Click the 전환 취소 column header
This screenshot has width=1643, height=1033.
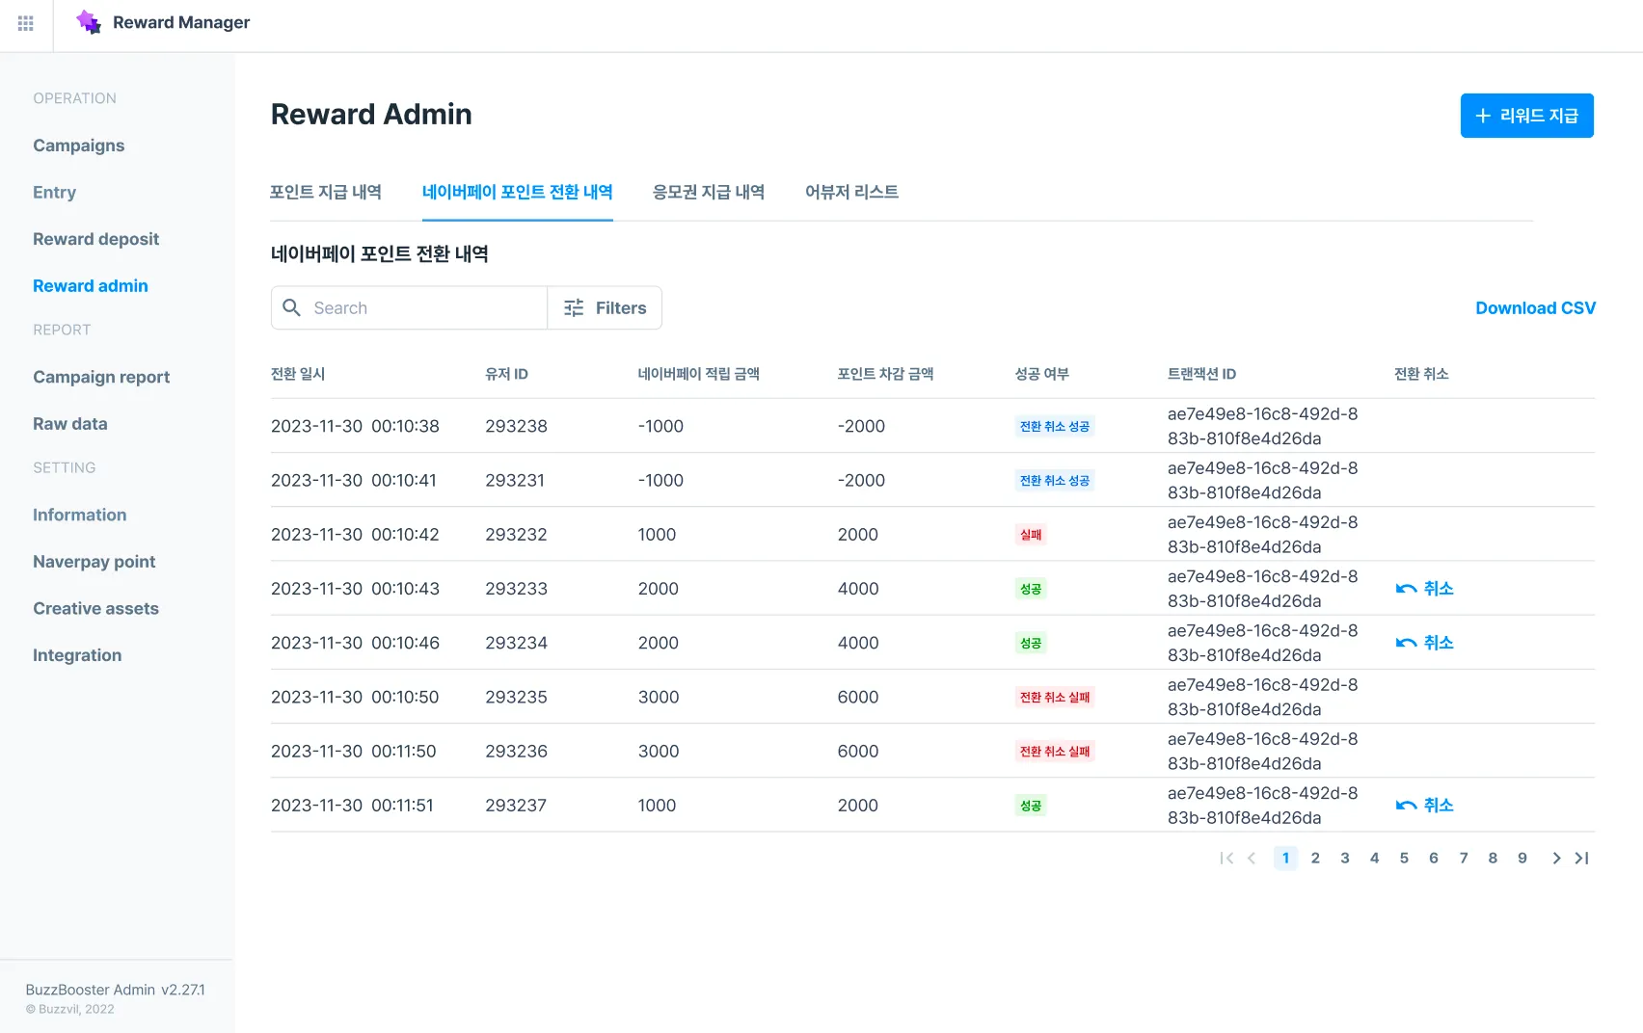click(1421, 374)
